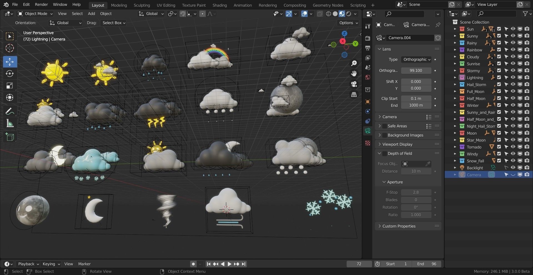Open the Physics properties tab
The image size is (533, 275).
tap(368, 111)
